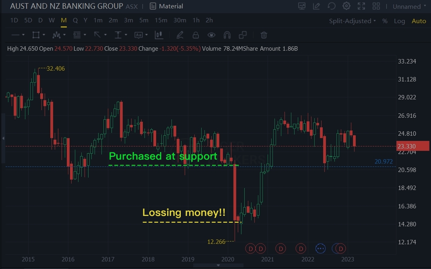Open the Material panel icon
Screen dimensions: 431x269
point(153,6)
